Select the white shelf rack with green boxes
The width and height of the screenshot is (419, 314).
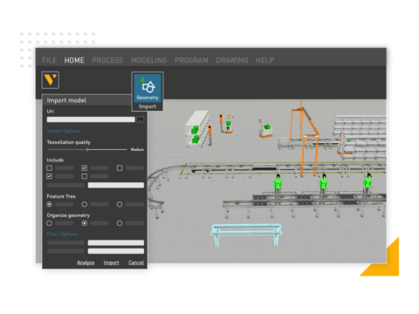click(197, 129)
